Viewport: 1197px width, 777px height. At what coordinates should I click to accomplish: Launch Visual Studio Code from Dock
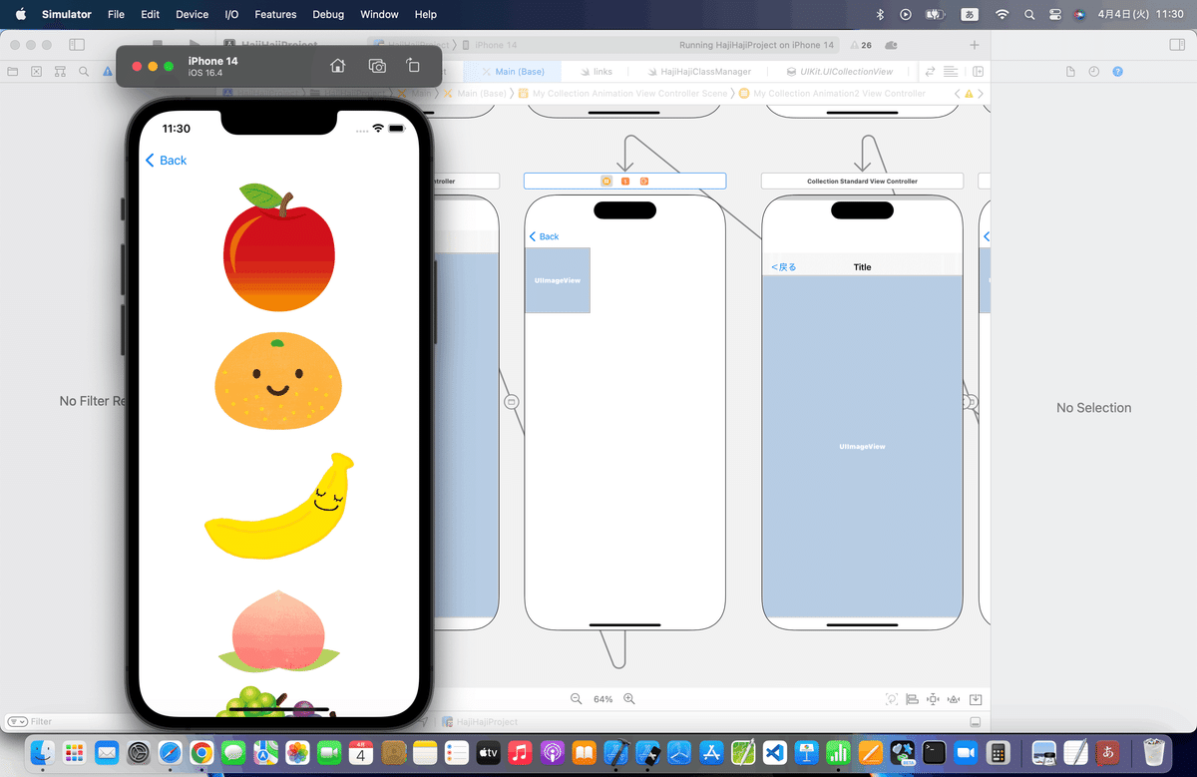click(x=775, y=752)
